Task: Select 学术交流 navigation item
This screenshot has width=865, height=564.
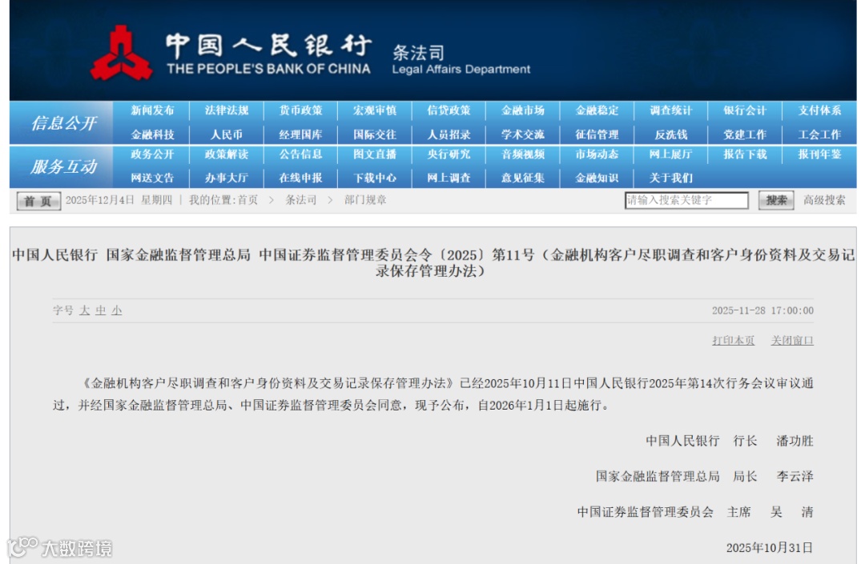Action: [523, 134]
